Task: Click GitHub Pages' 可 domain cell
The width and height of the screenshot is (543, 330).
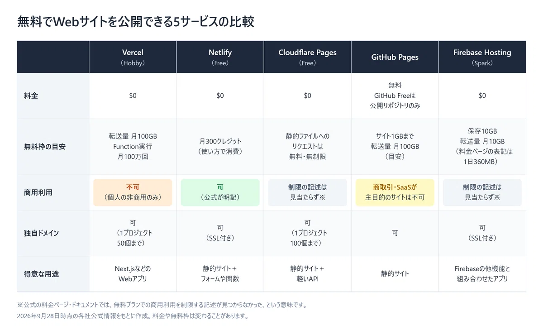Action: click(x=395, y=233)
